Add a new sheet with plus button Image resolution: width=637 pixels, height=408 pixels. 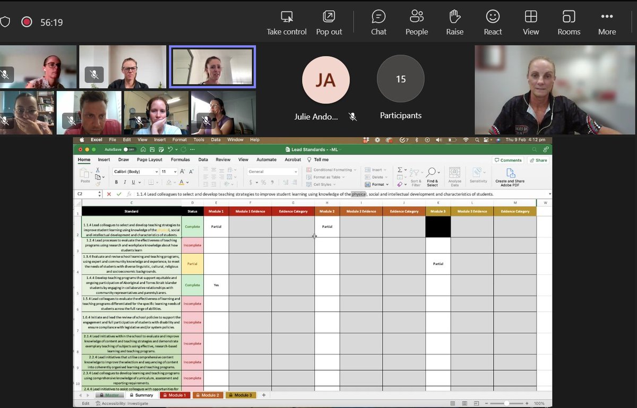(263, 395)
